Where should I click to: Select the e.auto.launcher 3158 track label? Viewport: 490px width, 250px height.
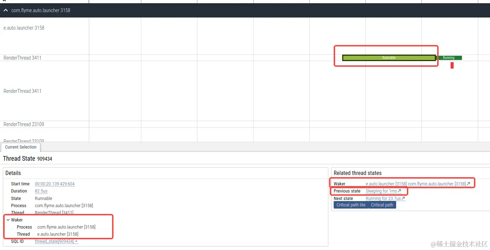[24, 28]
